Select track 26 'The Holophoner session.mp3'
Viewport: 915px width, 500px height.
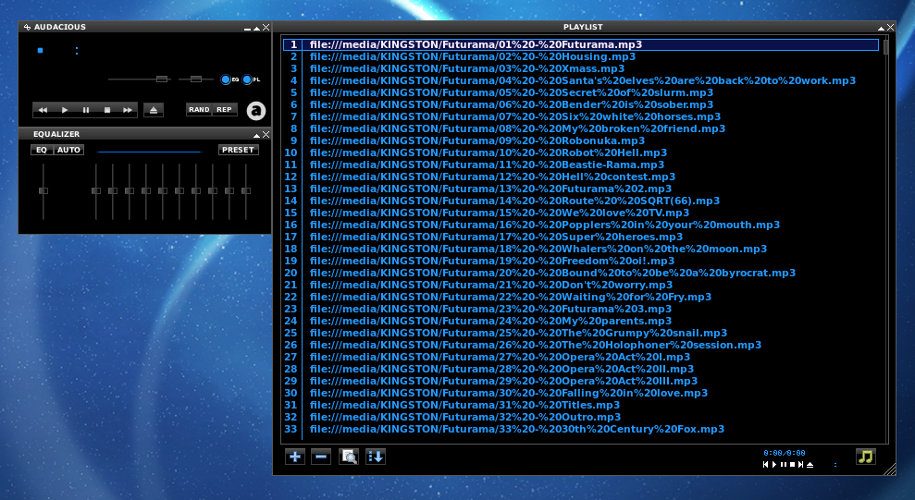[581, 345]
